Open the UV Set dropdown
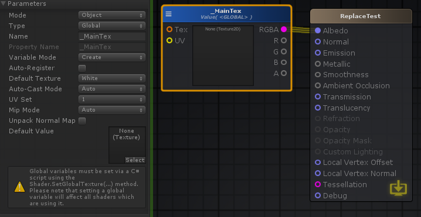The height and width of the screenshot is (217, 421). (x=111, y=99)
